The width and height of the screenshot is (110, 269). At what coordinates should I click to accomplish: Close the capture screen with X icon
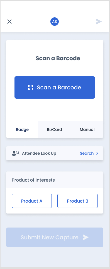coord(9,22)
